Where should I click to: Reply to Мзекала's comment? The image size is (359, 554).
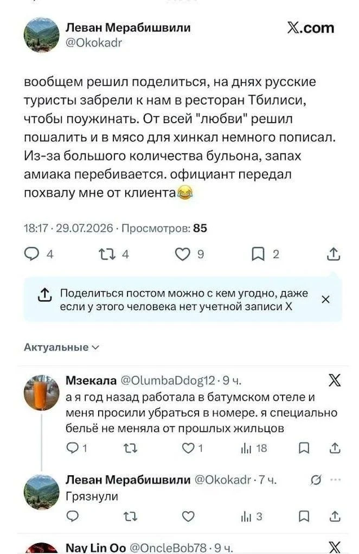pyautogui.click(x=72, y=448)
